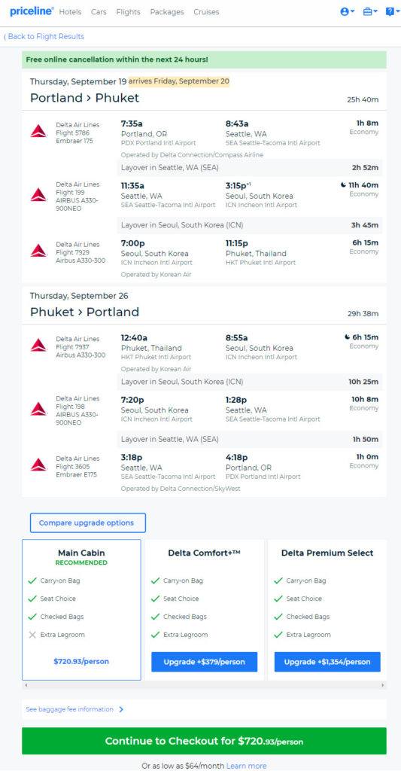Click Compare upgrade options button
The height and width of the screenshot is (771, 401).
pyautogui.click(x=88, y=523)
